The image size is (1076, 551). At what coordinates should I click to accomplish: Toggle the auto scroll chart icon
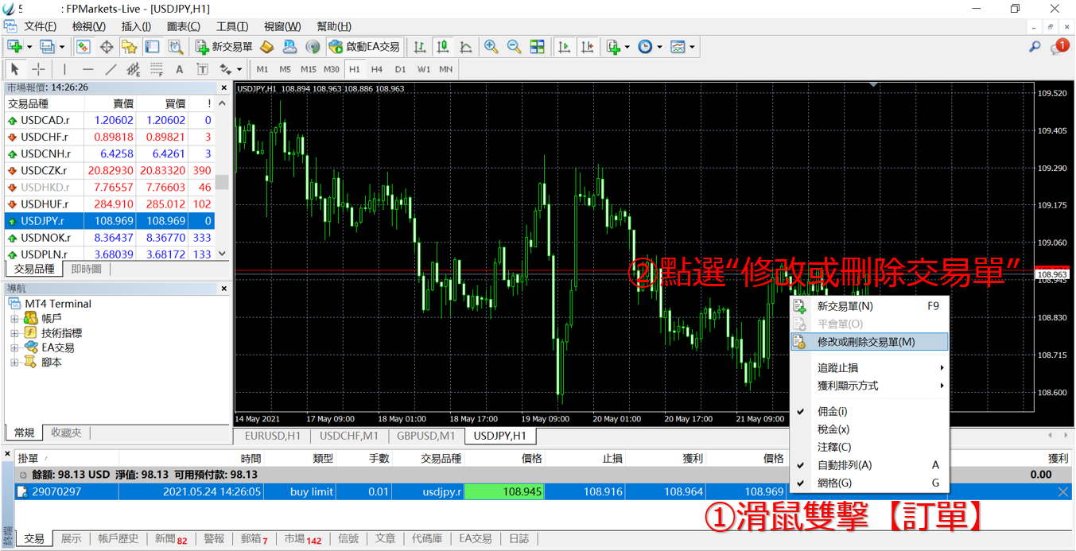(565, 47)
